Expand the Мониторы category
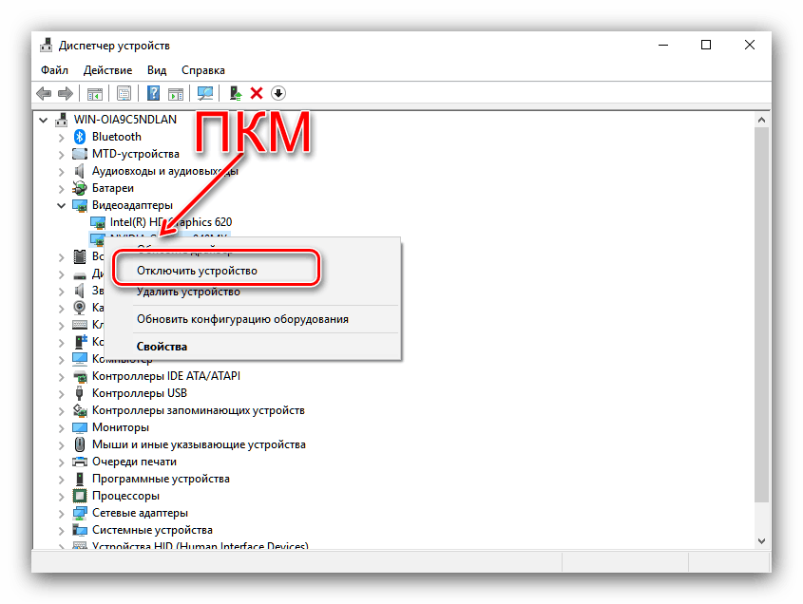Screen dimensions: 803x604 click(62, 428)
